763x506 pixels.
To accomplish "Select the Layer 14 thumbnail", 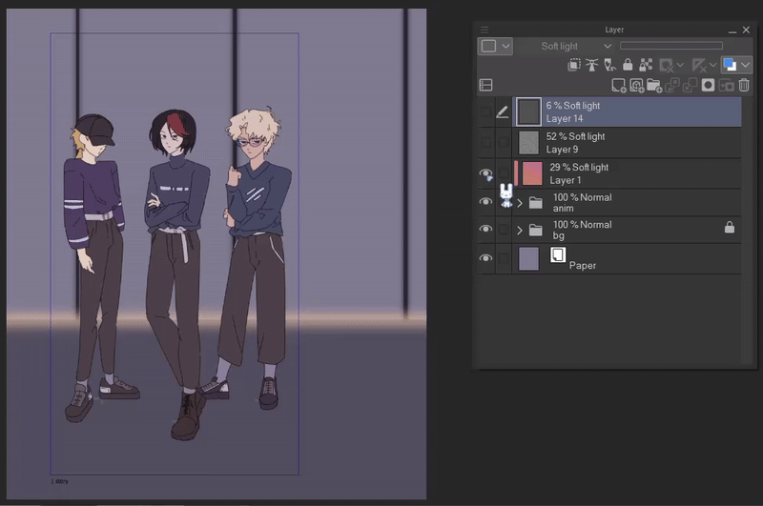I will click(x=528, y=111).
